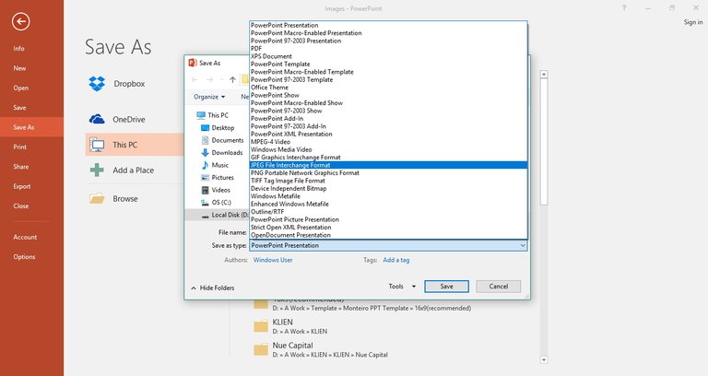Click the scroll down arrow of folder list
Viewport: 708px width, 376px height.
544,359
